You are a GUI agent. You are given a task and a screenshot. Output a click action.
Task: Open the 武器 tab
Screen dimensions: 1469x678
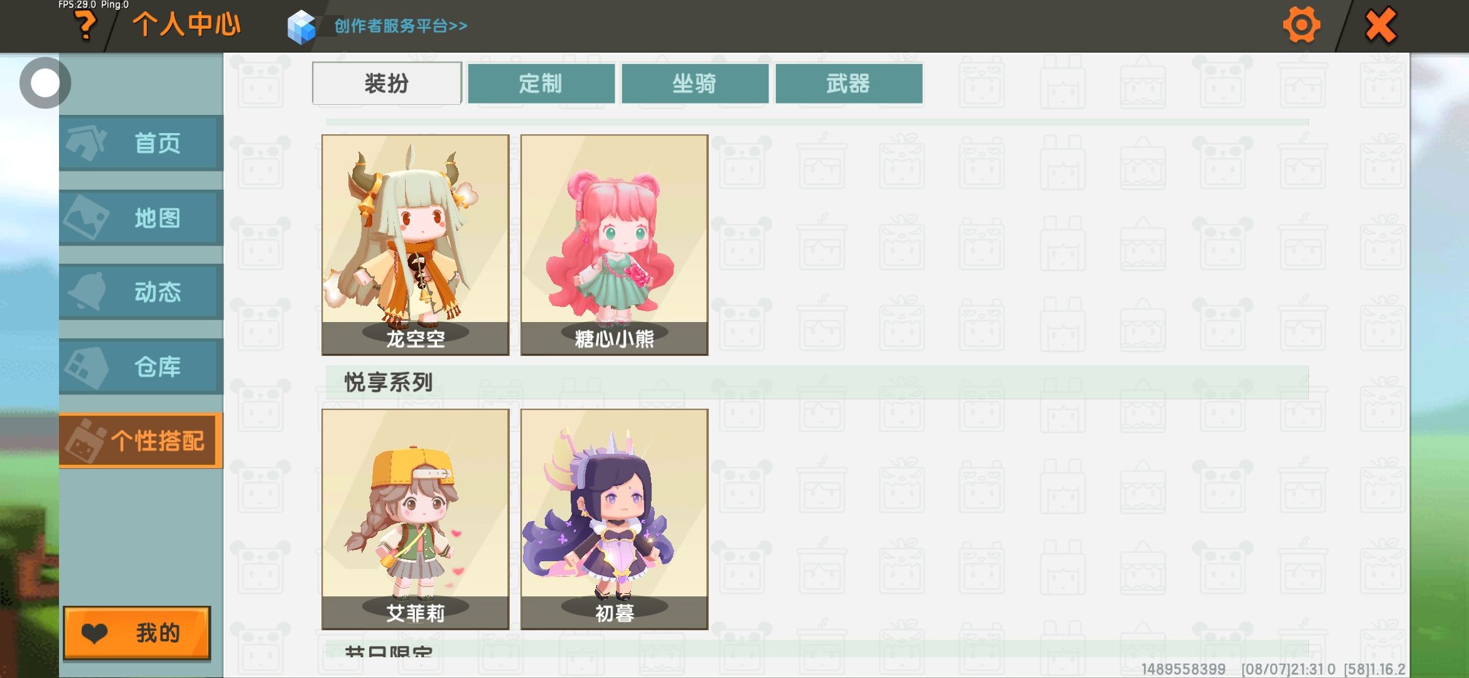pyautogui.click(x=849, y=83)
